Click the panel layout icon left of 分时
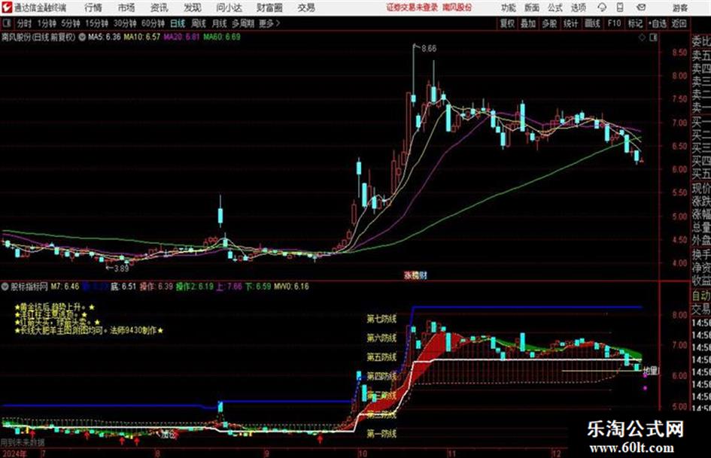Screen dimensions: 711x458 (x=6, y=23)
